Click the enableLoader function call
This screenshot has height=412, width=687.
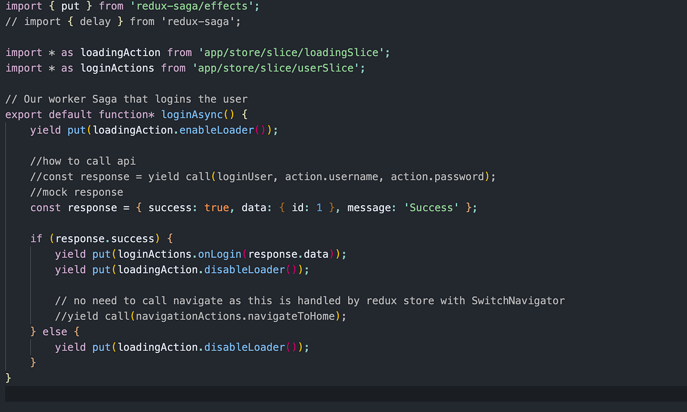(x=216, y=130)
